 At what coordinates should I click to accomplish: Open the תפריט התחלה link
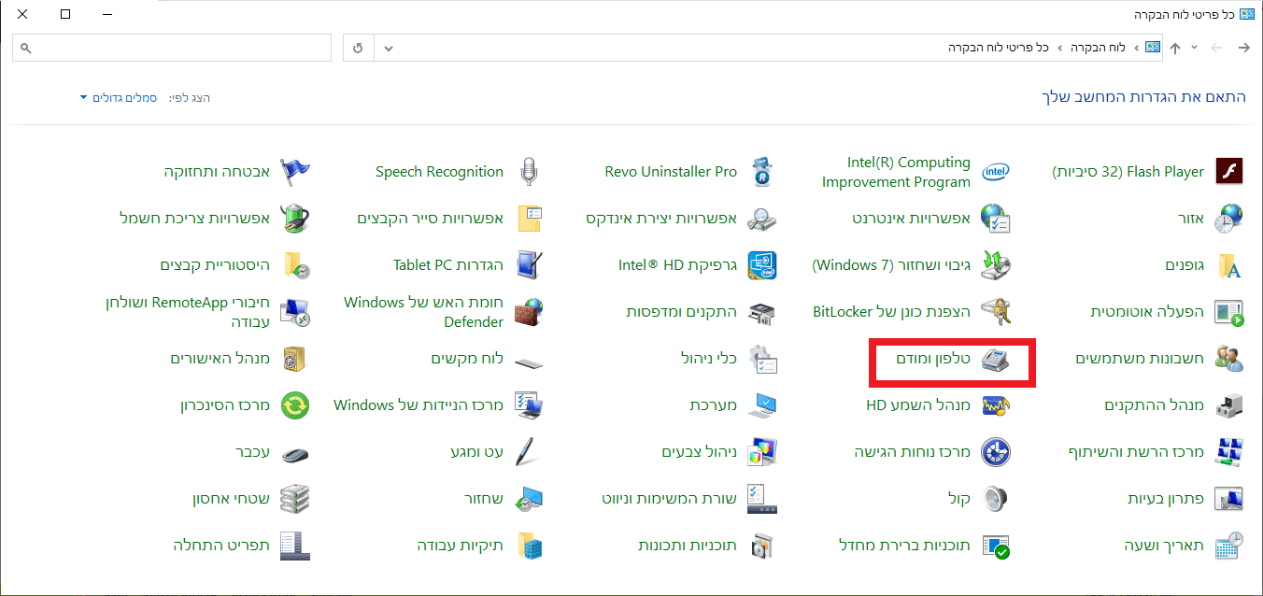pos(221,546)
